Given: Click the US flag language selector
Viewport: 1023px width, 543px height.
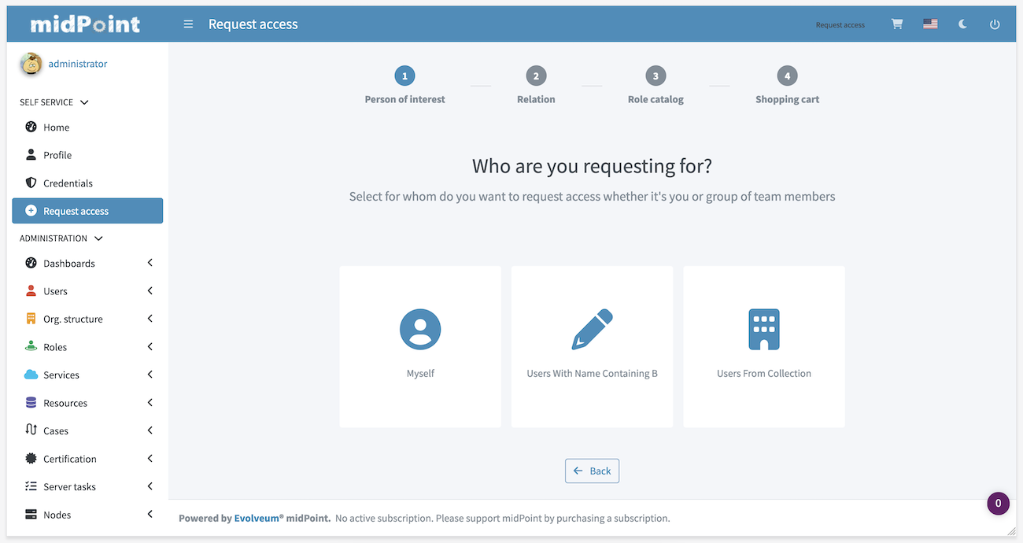Looking at the screenshot, I should click(x=930, y=24).
